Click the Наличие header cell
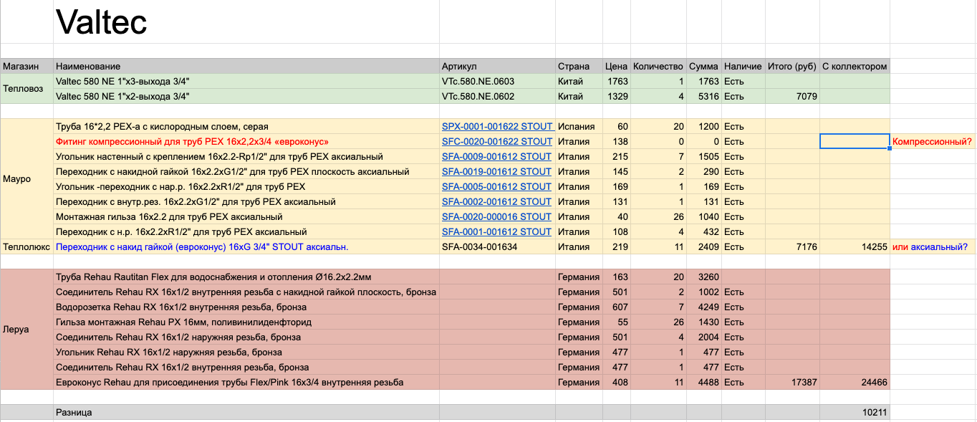Image resolution: width=977 pixels, height=422 pixels. pyautogui.click(x=743, y=66)
